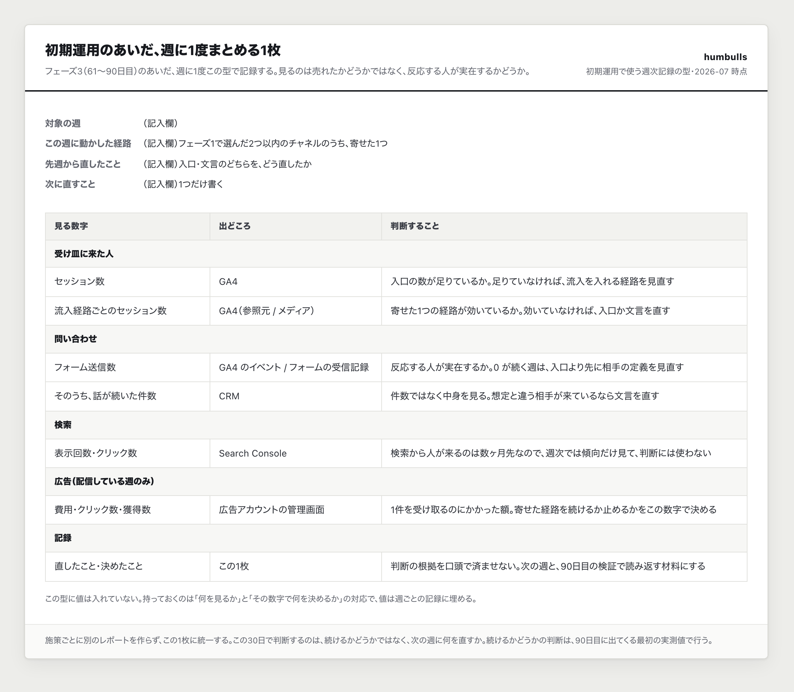
Task: Click the title 初期運用のあいだ、週に1度まとめる1枚
Action: click(162, 50)
